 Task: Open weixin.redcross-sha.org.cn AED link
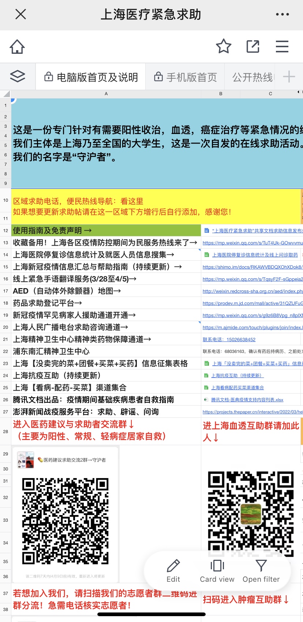[x=252, y=291]
